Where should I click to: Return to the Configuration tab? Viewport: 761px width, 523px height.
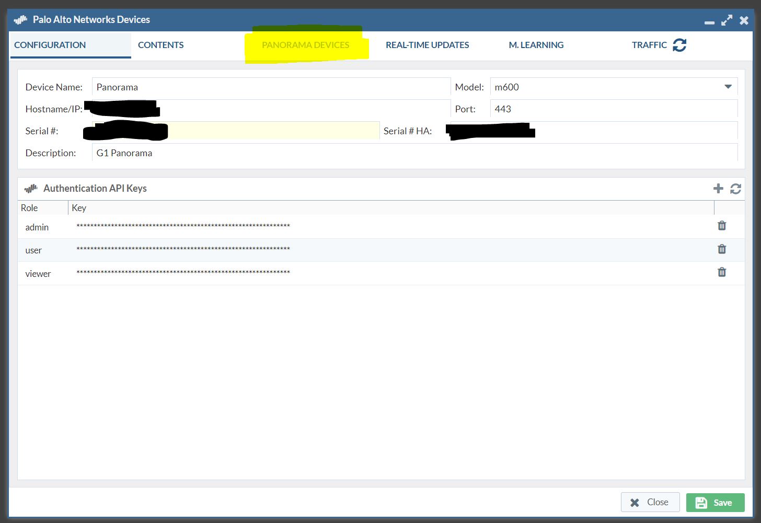[50, 45]
